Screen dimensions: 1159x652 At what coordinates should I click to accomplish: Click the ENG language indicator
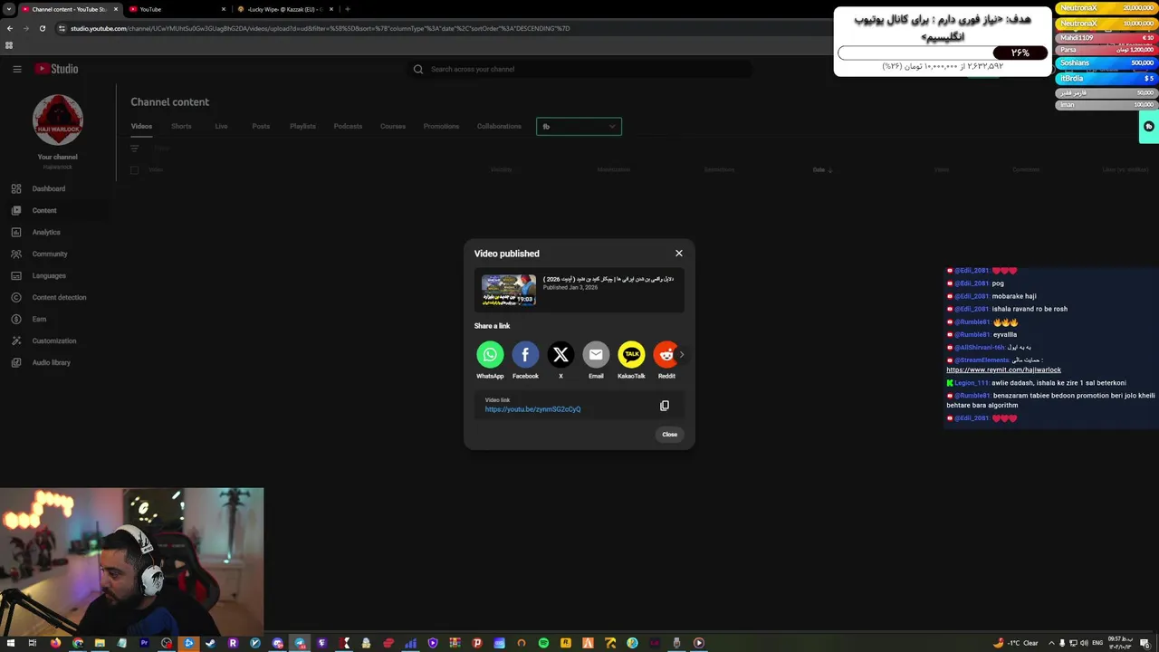click(x=1097, y=643)
